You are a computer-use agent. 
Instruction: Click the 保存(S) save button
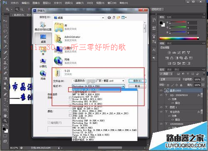click(137, 81)
